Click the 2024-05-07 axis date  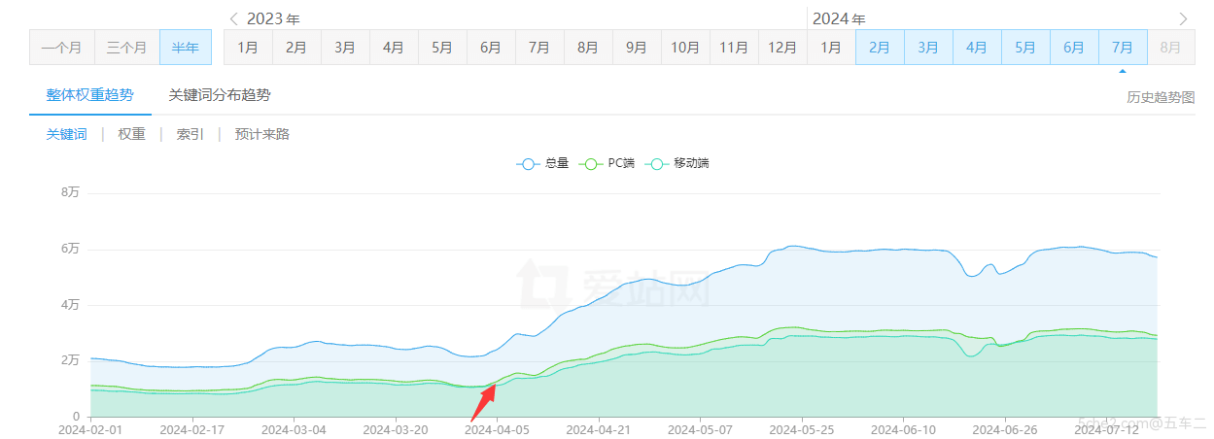click(700, 428)
